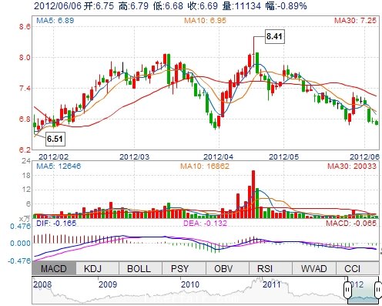Select the MACD indicator tab

54,268
